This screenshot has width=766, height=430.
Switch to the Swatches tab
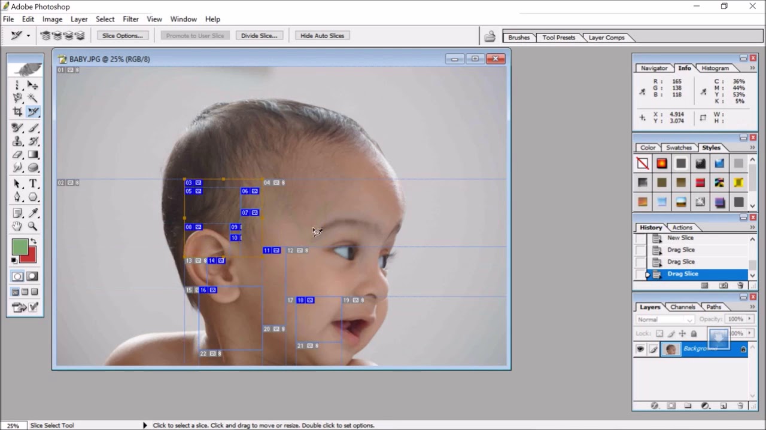(x=679, y=148)
